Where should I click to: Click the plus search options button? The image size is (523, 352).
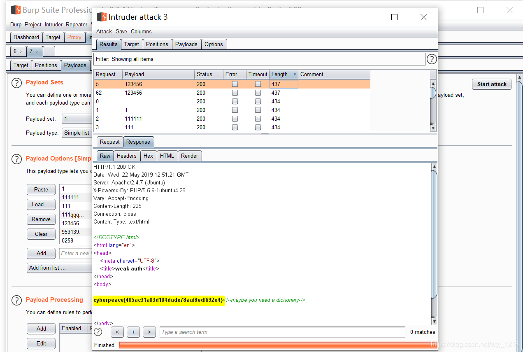133,332
